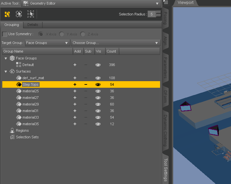Select the X Axis radio button
The height and width of the screenshot is (184, 231).
click(x=41, y=34)
